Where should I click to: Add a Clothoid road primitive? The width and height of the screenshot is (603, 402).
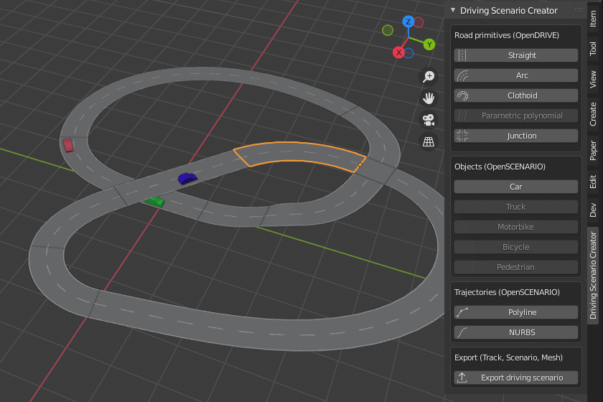click(515, 95)
